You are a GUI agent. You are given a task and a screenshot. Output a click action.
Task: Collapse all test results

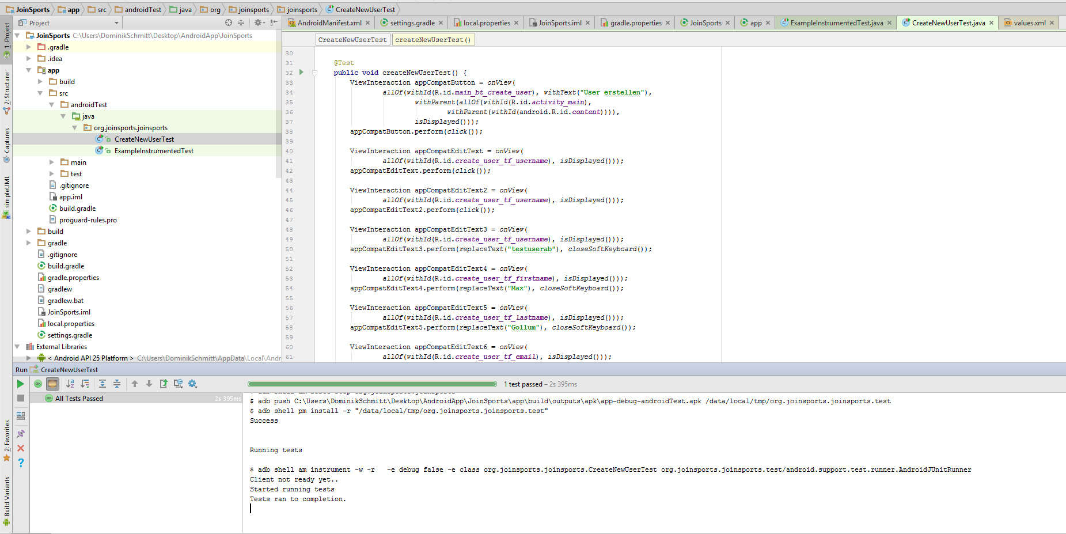[x=117, y=384]
